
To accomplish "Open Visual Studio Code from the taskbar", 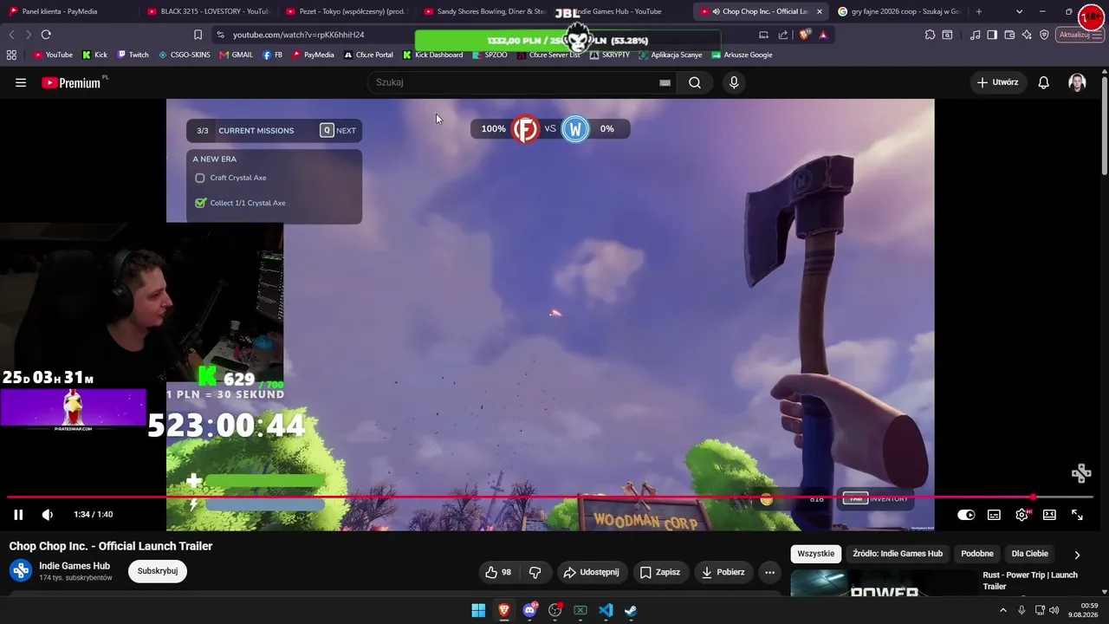I will point(606,610).
